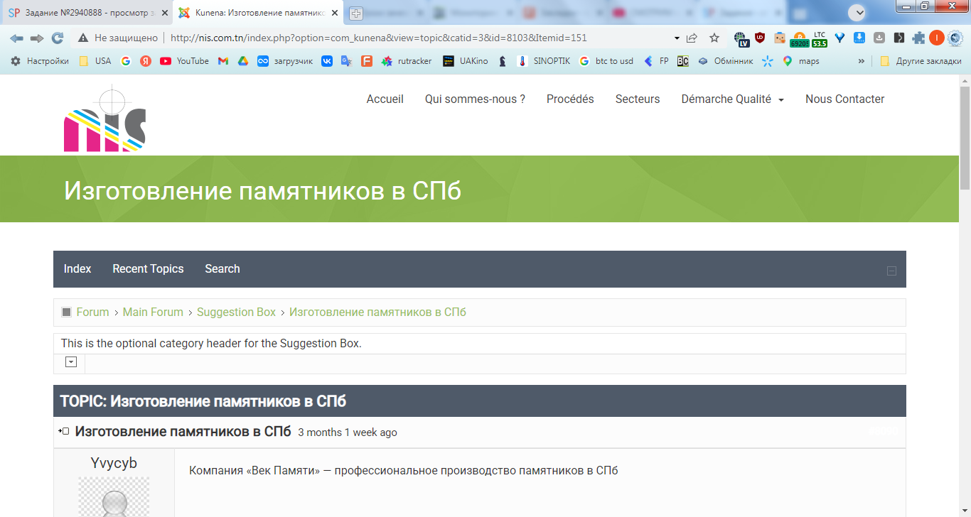971x517 pixels.
Task: Open the VK bookmark icon
Action: (327, 61)
